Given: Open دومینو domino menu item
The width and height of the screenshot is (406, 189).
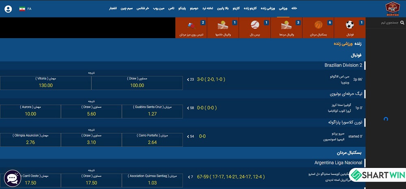Looking at the screenshot, I should coord(194,8).
